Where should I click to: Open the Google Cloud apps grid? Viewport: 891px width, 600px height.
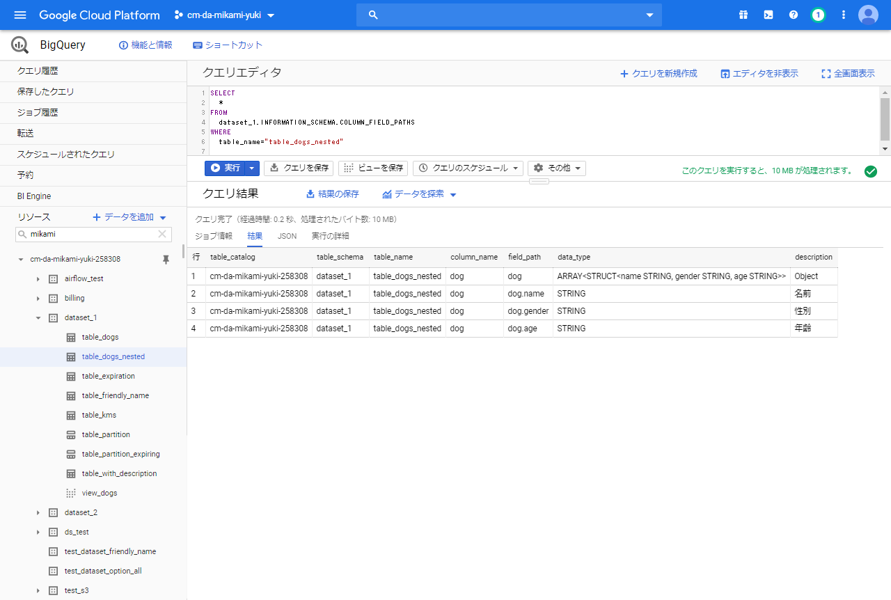tap(743, 14)
